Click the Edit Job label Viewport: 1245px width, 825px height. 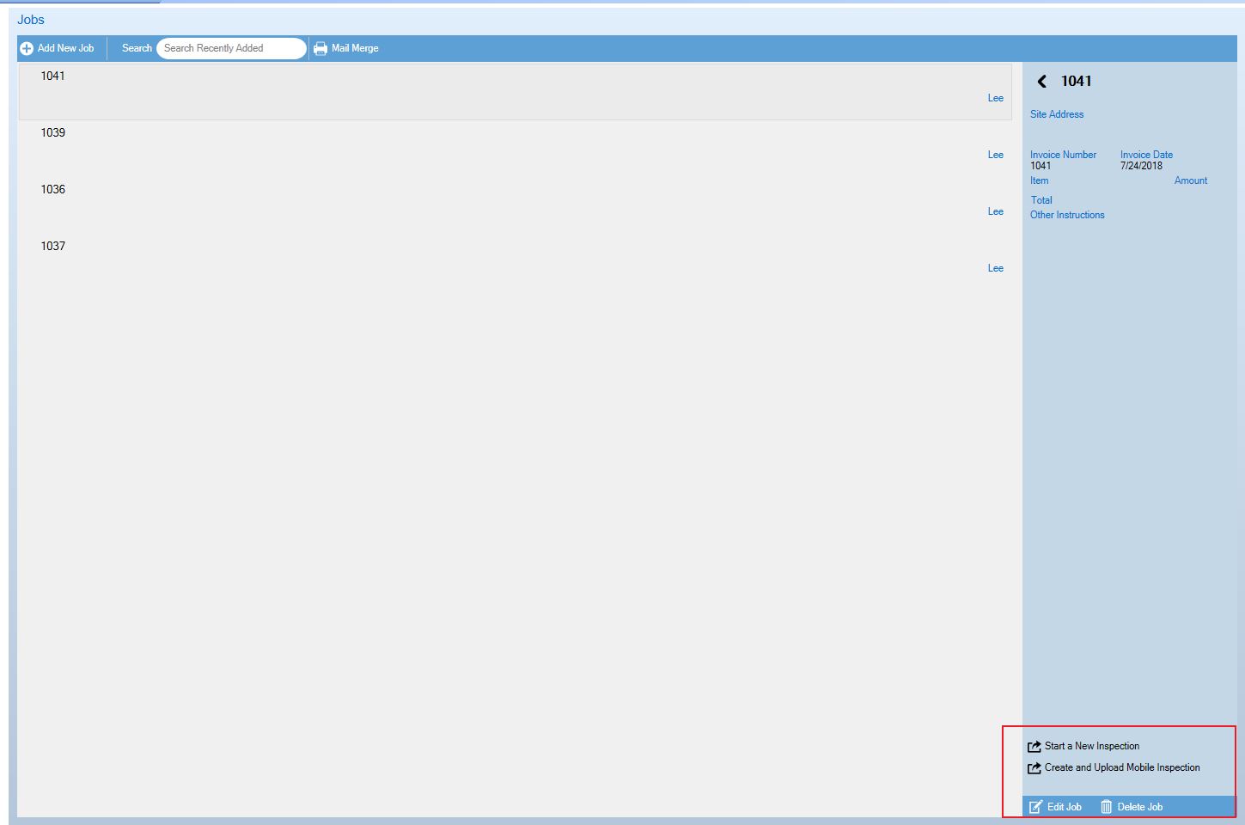1065,807
